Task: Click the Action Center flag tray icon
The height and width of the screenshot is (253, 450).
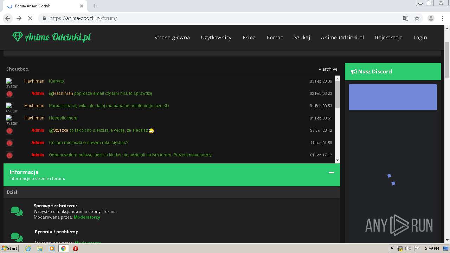Action: click(x=417, y=248)
